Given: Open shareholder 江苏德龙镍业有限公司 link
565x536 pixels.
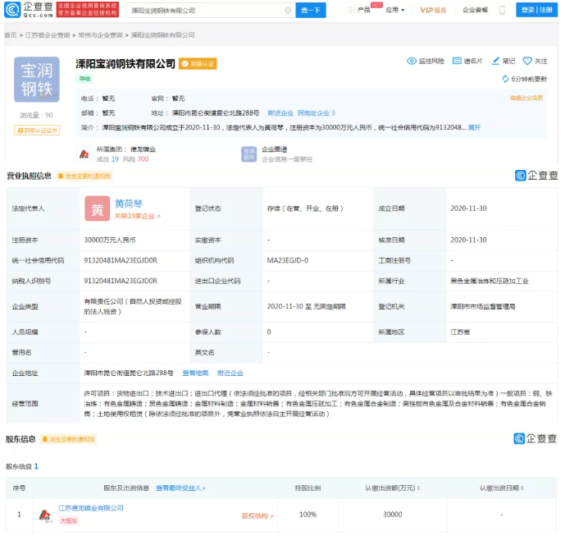Looking at the screenshot, I should click(91, 508).
